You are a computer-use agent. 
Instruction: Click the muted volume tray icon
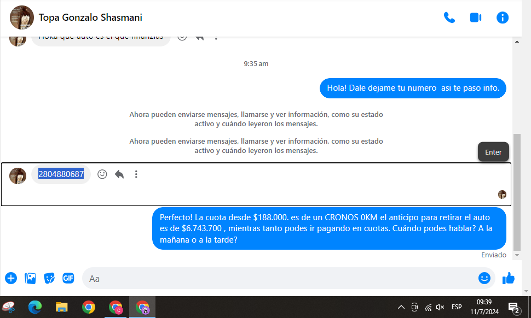pos(440,307)
